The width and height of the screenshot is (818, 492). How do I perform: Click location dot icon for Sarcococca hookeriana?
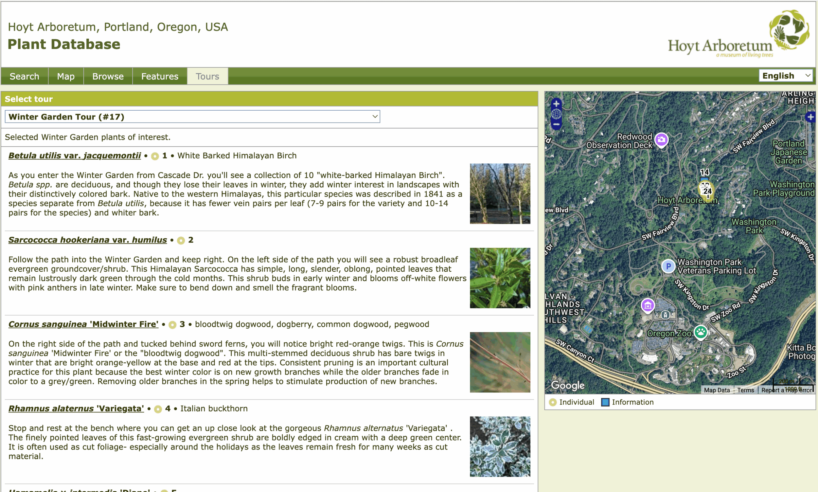pyautogui.click(x=181, y=240)
